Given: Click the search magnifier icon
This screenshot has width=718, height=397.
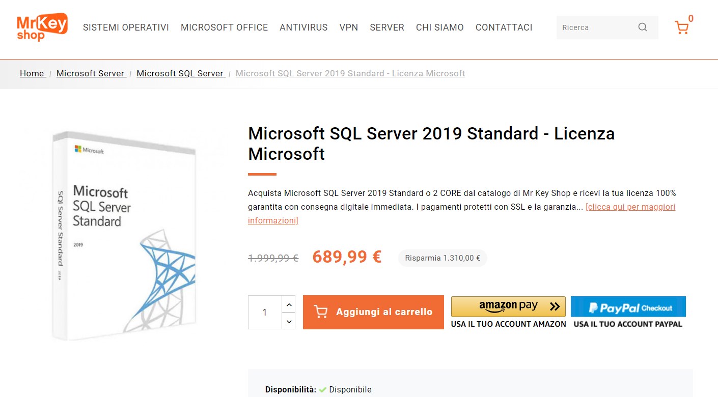Looking at the screenshot, I should [643, 27].
